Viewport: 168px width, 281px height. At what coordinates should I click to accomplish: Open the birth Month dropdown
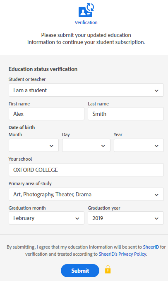34,145
